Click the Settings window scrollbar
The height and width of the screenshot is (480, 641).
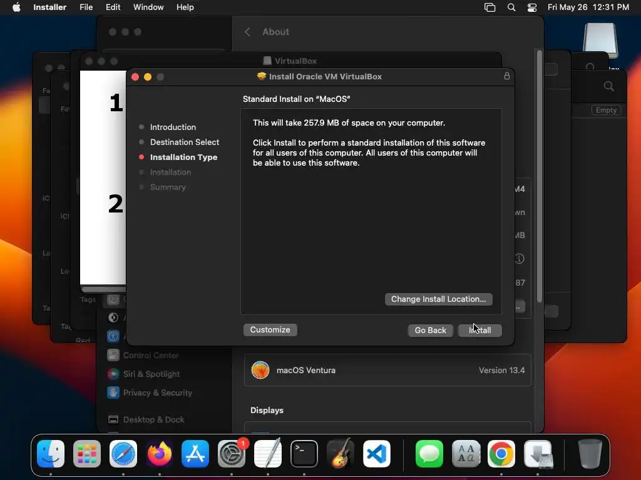pyautogui.click(x=539, y=176)
